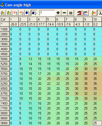The image size is (102, 126).
Task: Click load value -4.3 header
Action: (79, 24)
